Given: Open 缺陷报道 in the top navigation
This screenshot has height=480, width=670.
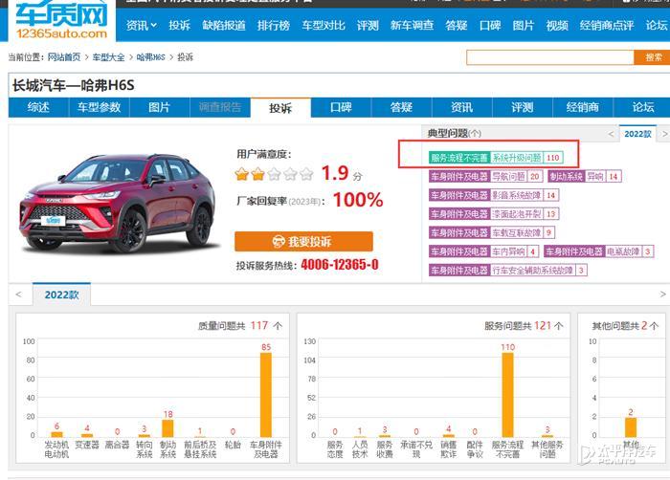Looking at the screenshot, I should click(224, 26).
